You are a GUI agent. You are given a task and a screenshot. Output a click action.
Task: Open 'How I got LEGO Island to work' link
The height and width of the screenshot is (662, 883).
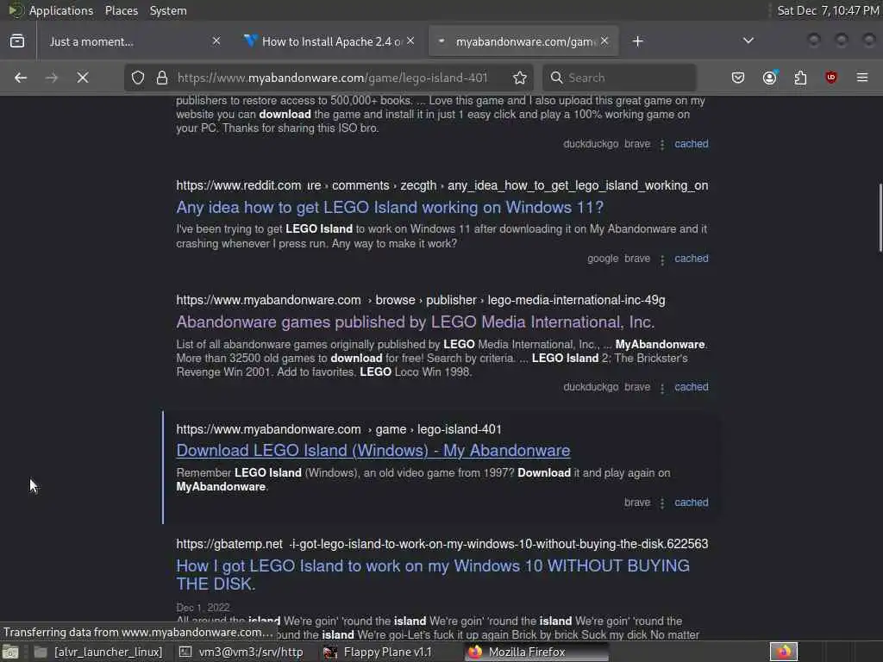coord(433,575)
